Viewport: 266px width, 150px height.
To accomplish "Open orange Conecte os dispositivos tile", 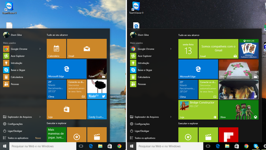I will coord(77,89).
